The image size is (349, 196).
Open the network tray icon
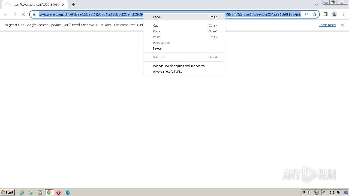[317, 192]
